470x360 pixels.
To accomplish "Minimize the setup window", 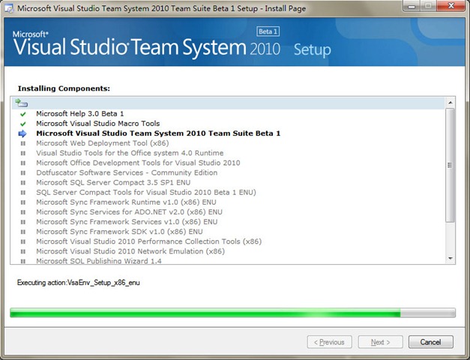I will [x=412, y=6].
